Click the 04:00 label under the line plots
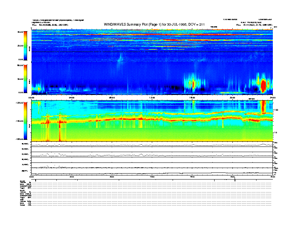The image size is (294, 227). [x=72, y=177]
